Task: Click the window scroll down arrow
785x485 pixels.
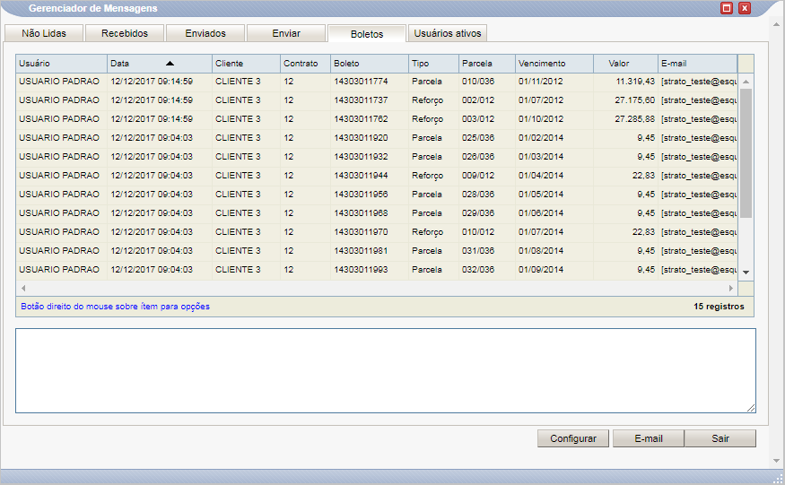Action: [x=777, y=461]
